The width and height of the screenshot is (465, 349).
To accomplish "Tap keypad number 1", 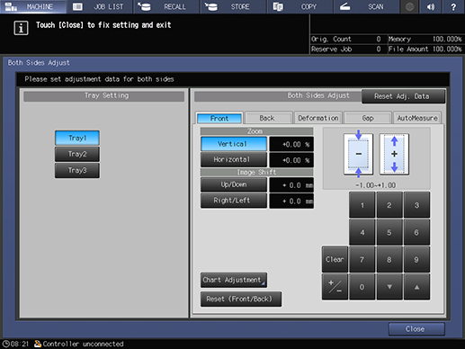I will pyautogui.click(x=362, y=205).
